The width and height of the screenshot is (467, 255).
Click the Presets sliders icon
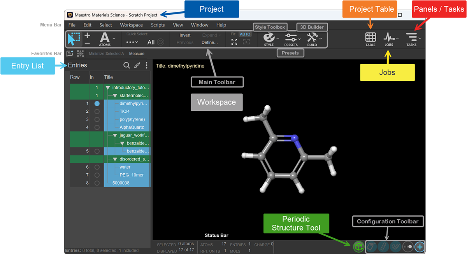coord(291,37)
